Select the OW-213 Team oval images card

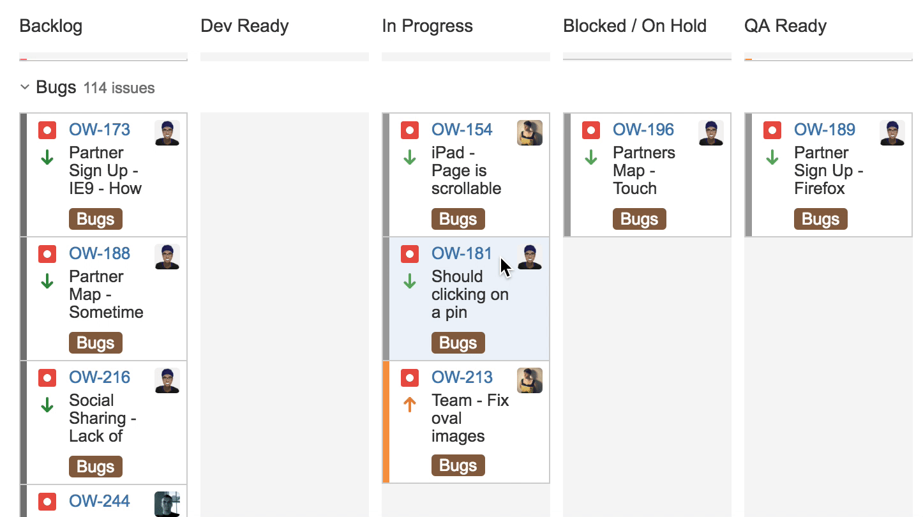click(x=466, y=423)
